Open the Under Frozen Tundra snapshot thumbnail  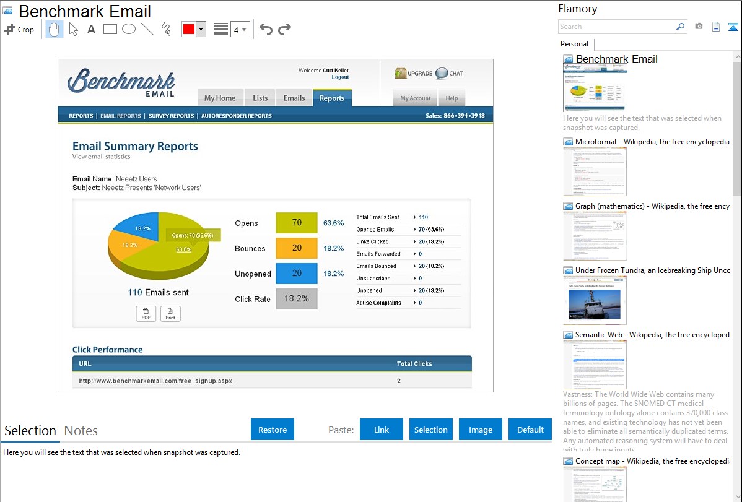coord(595,300)
